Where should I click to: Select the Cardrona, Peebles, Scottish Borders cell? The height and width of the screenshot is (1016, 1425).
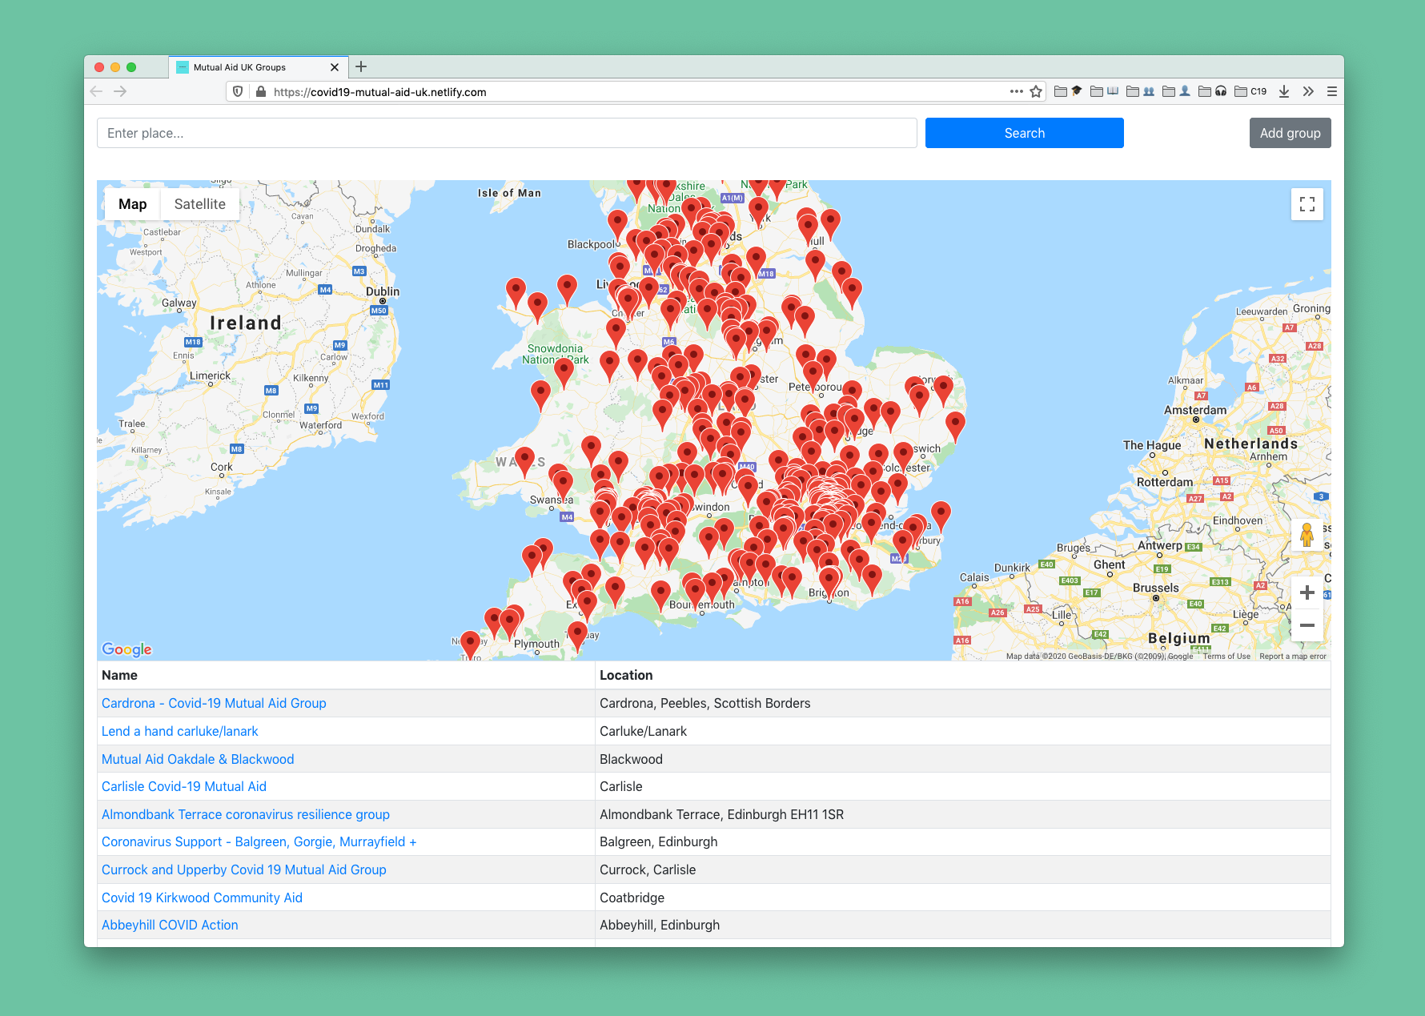[x=963, y=703]
